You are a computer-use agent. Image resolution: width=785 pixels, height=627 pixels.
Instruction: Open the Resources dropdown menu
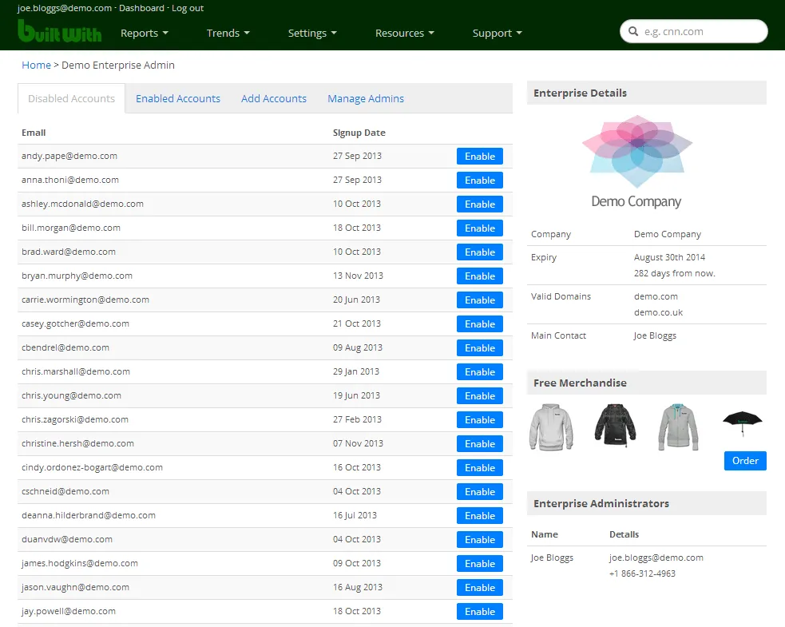click(404, 33)
